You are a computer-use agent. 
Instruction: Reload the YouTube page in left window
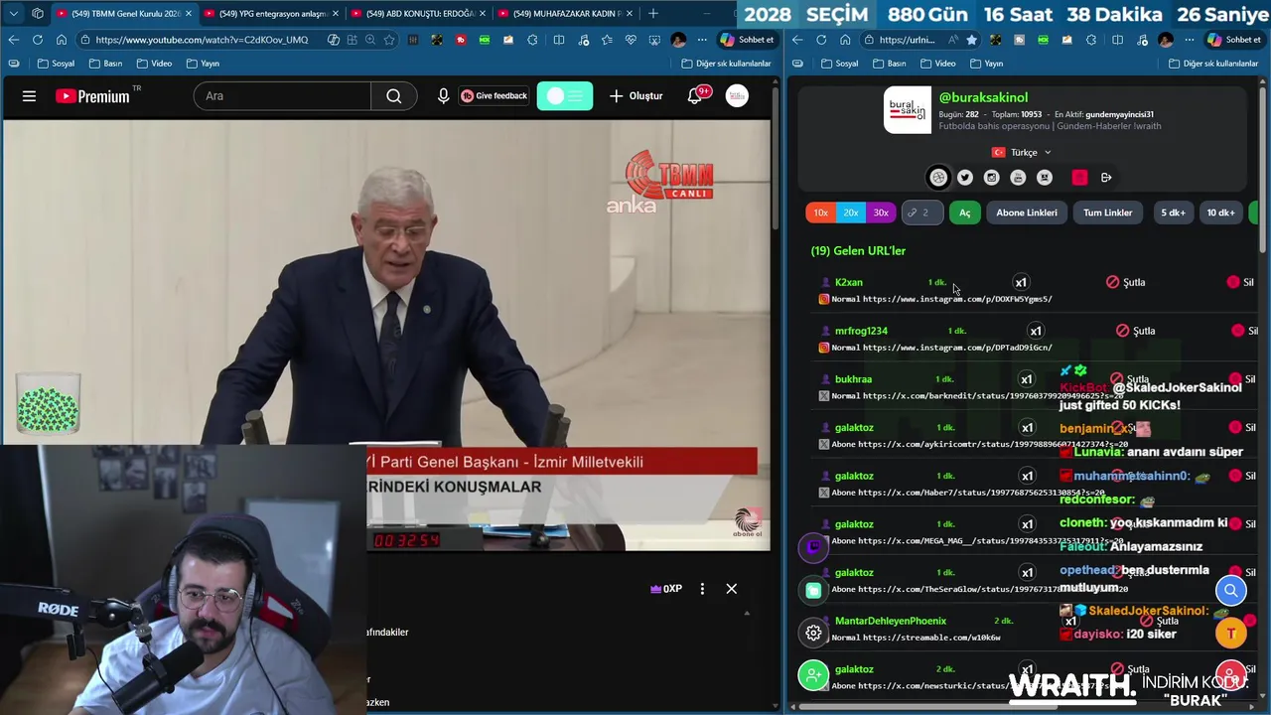tap(37, 40)
